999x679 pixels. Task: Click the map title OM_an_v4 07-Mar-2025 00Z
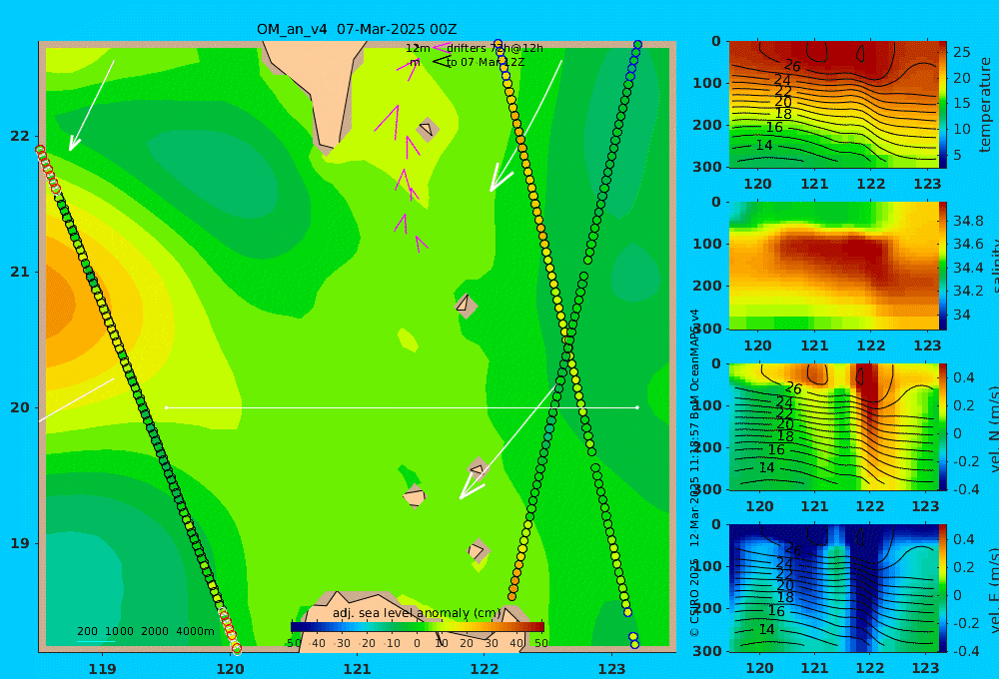pos(357,29)
